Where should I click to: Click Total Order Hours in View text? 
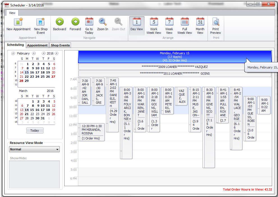click(247, 189)
